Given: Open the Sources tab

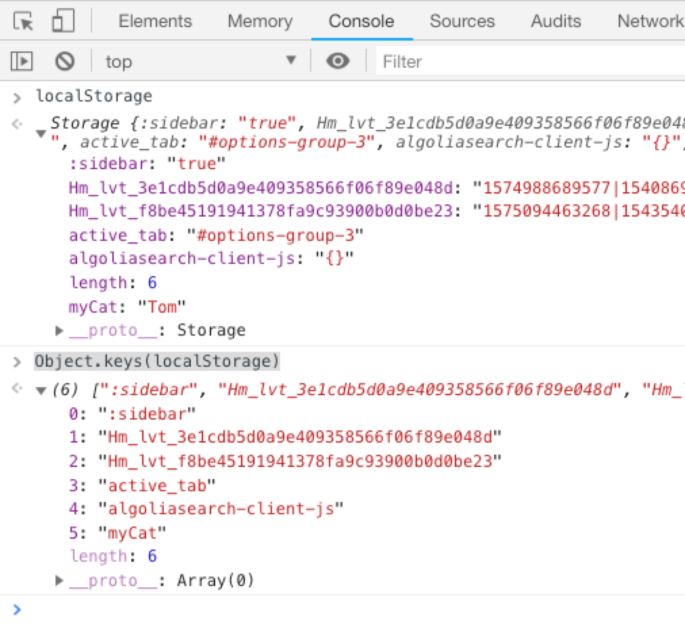Looking at the screenshot, I should pos(462,21).
